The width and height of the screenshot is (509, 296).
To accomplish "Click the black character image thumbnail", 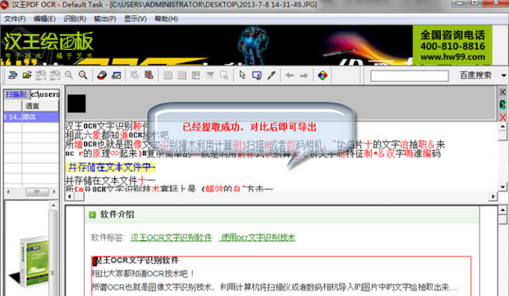I will click(76, 103).
